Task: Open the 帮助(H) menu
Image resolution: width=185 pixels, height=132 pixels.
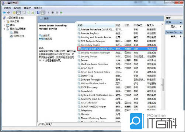Action: click(x=38, y=8)
